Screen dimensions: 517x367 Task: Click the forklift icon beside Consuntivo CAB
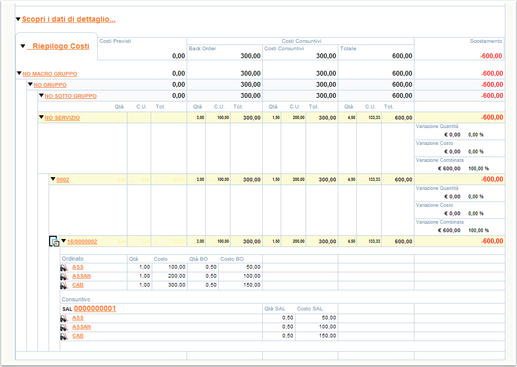[x=64, y=336]
